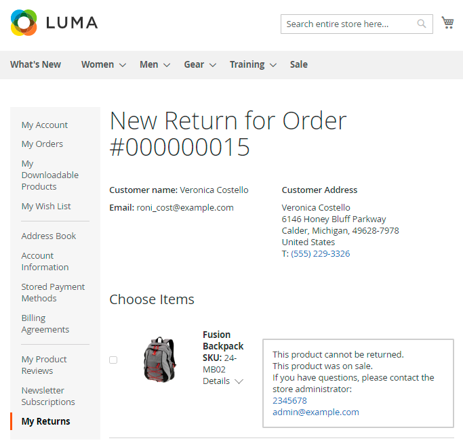The width and height of the screenshot is (463, 447).
Task: Select the Fusion Backpack checkbox
Action: coord(113,360)
